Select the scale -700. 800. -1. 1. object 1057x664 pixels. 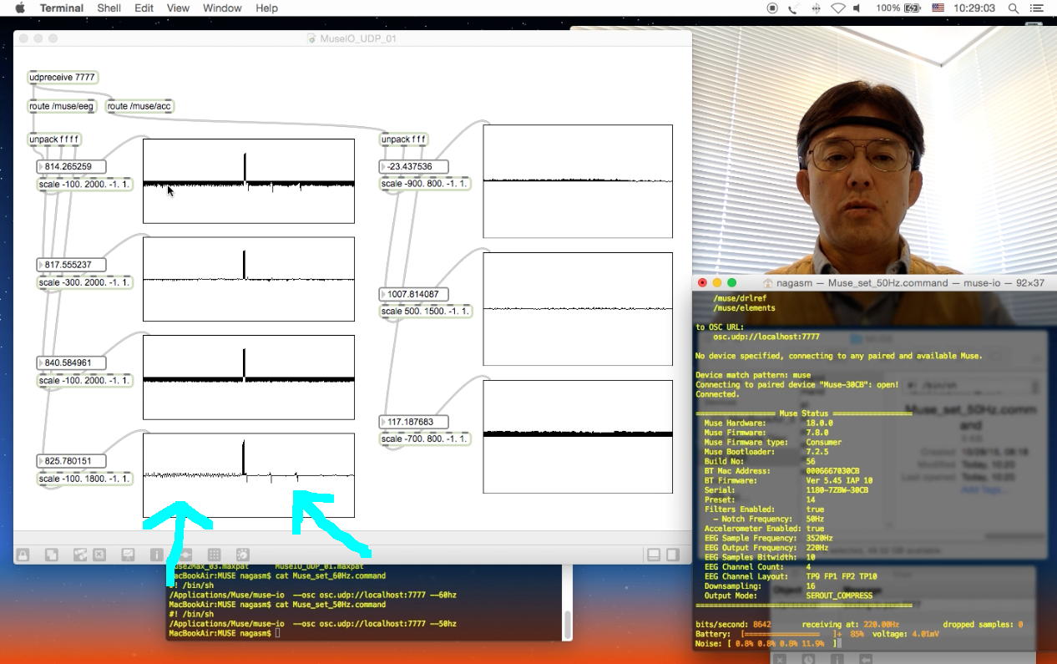425,438
